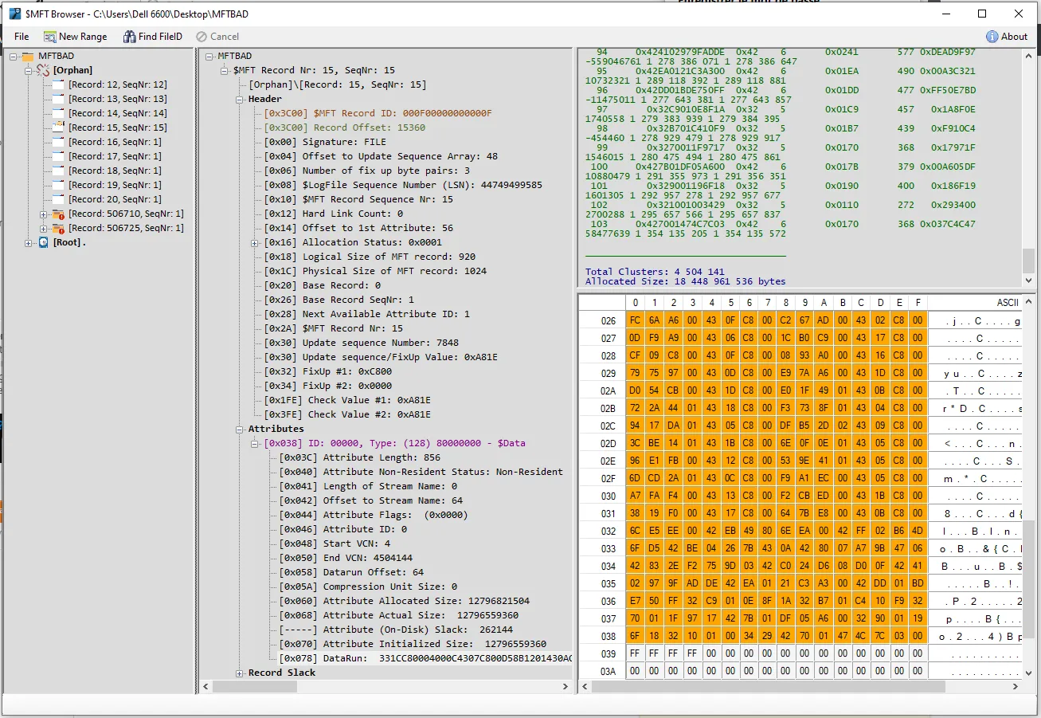Click the MFTBAD folder icon in left tree
The height and width of the screenshot is (718, 1041).
[28, 57]
